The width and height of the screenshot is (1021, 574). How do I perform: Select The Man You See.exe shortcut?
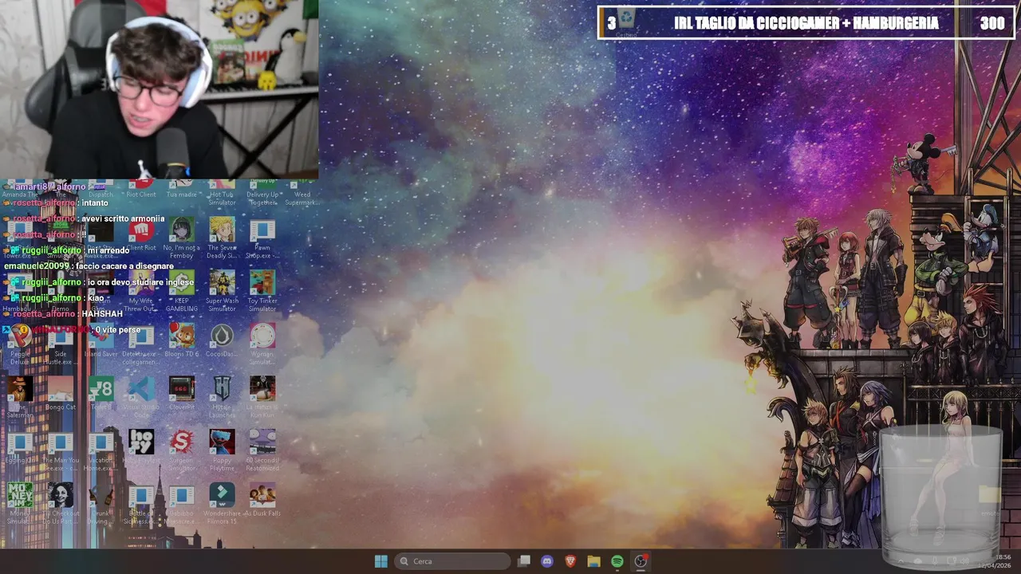(60, 451)
